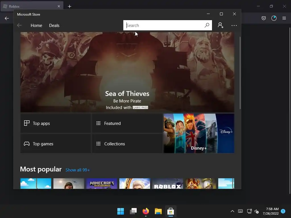Open the three-dot See more menu
Viewport: 291px width, 218px height.
click(234, 25)
